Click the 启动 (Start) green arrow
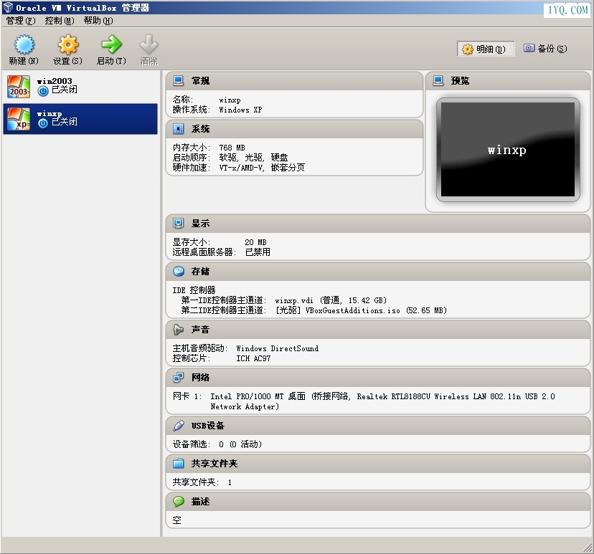This screenshot has width=594, height=554. click(112, 44)
